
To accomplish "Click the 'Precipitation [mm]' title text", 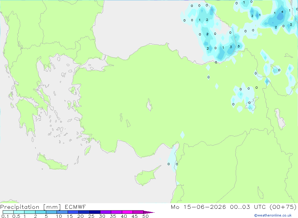I will point(30,207).
